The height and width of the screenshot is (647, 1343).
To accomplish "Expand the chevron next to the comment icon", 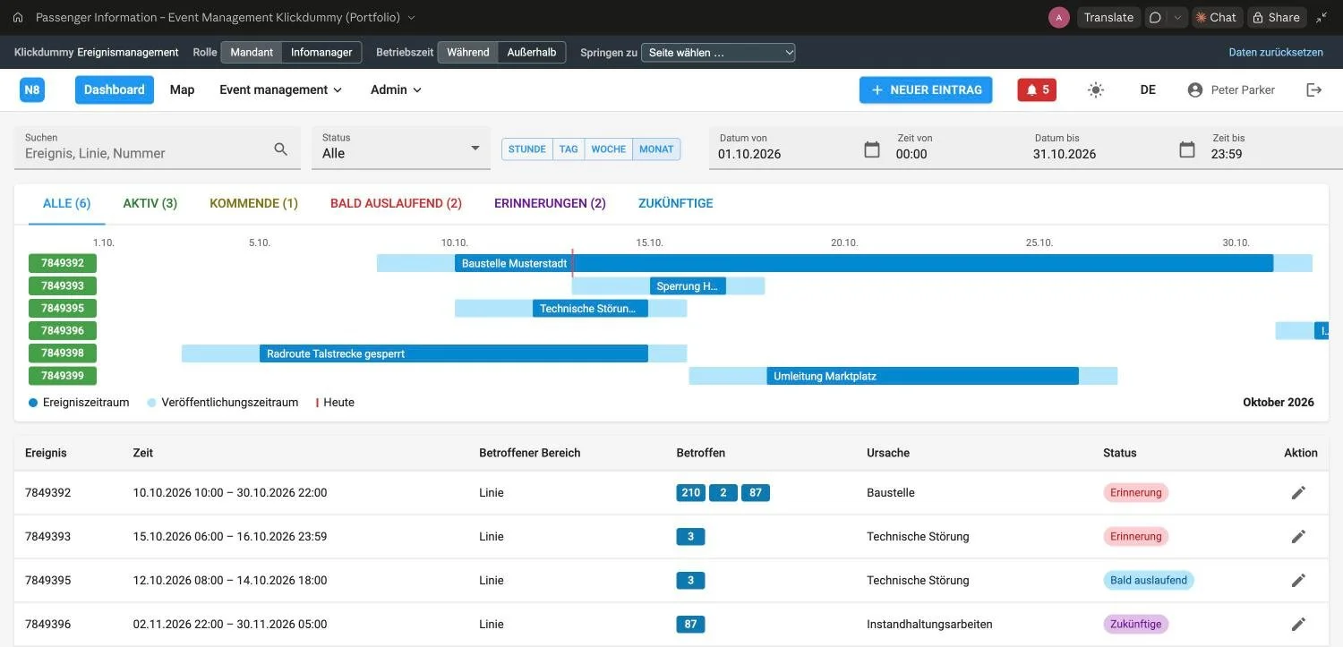I will (x=1178, y=17).
